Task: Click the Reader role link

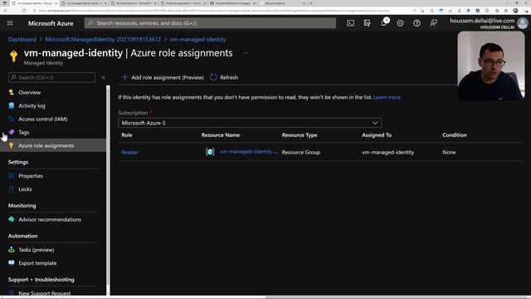Action: coord(129,152)
